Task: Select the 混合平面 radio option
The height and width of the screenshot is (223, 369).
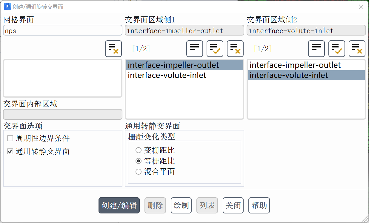Action: tap(139, 172)
